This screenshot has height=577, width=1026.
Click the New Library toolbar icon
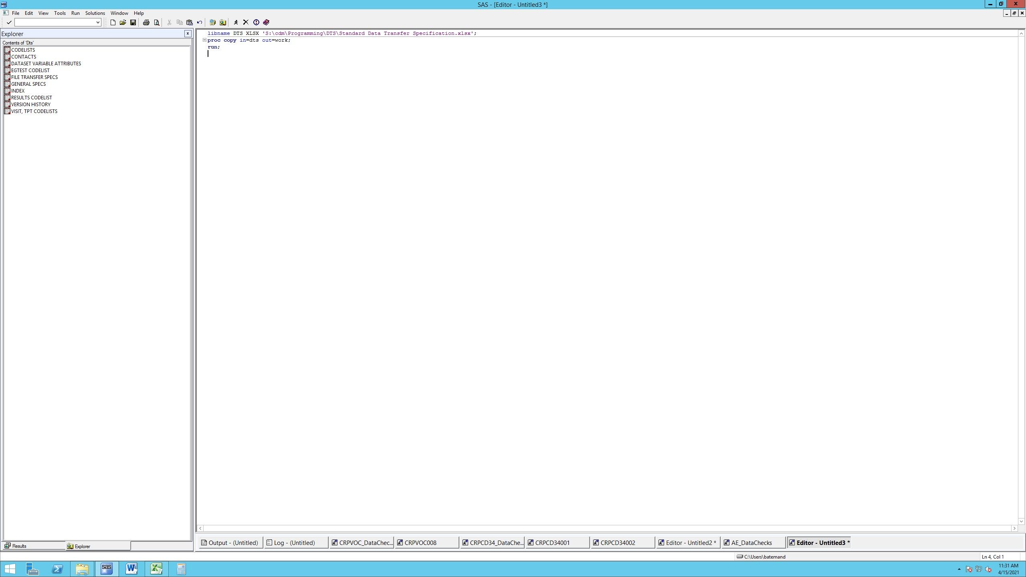pyautogui.click(x=212, y=22)
